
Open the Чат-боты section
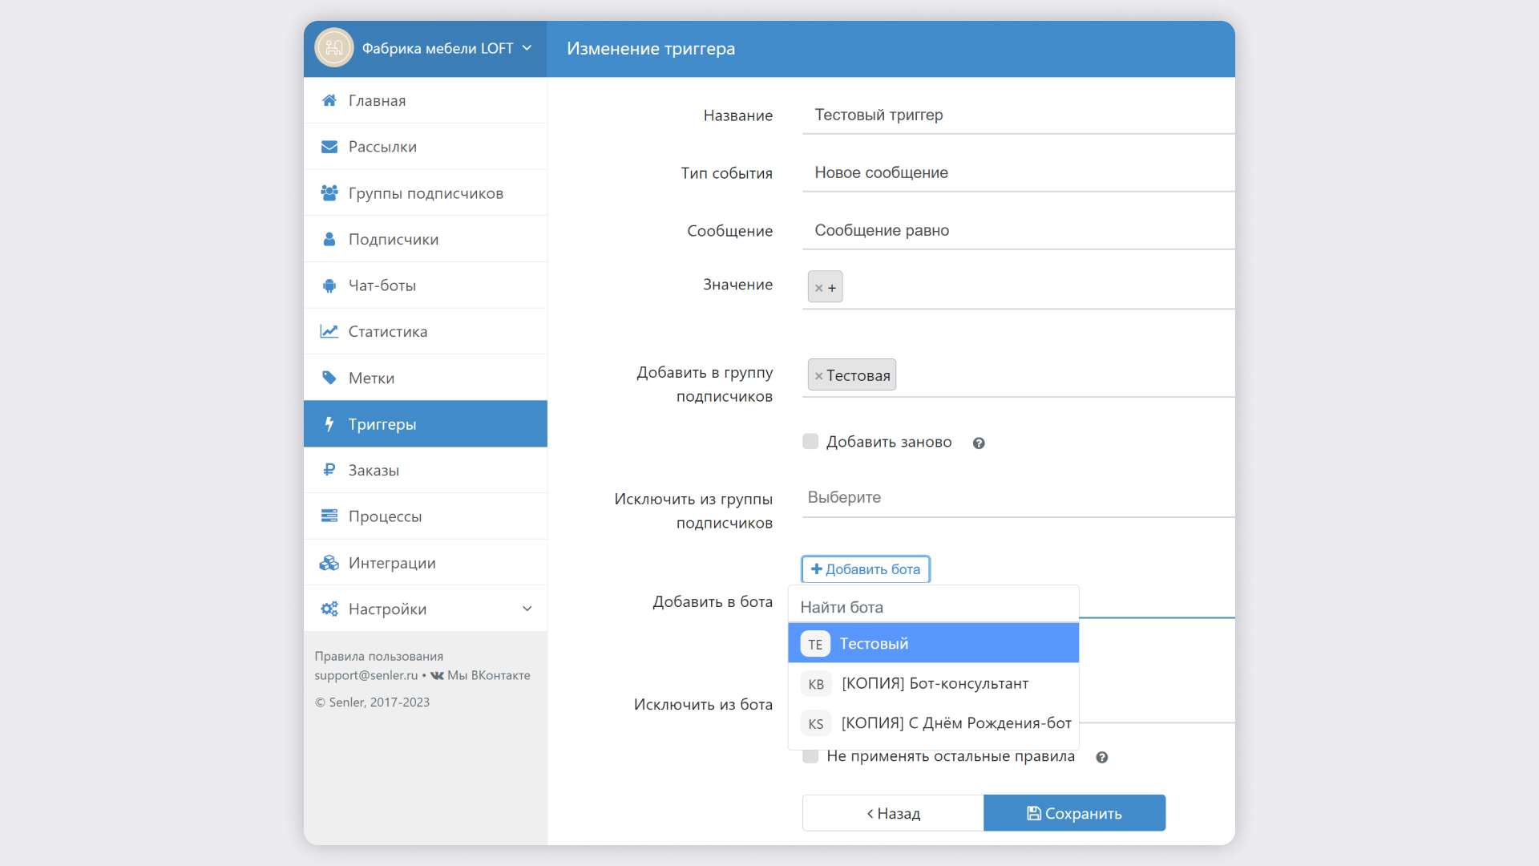click(x=426, y=285)
